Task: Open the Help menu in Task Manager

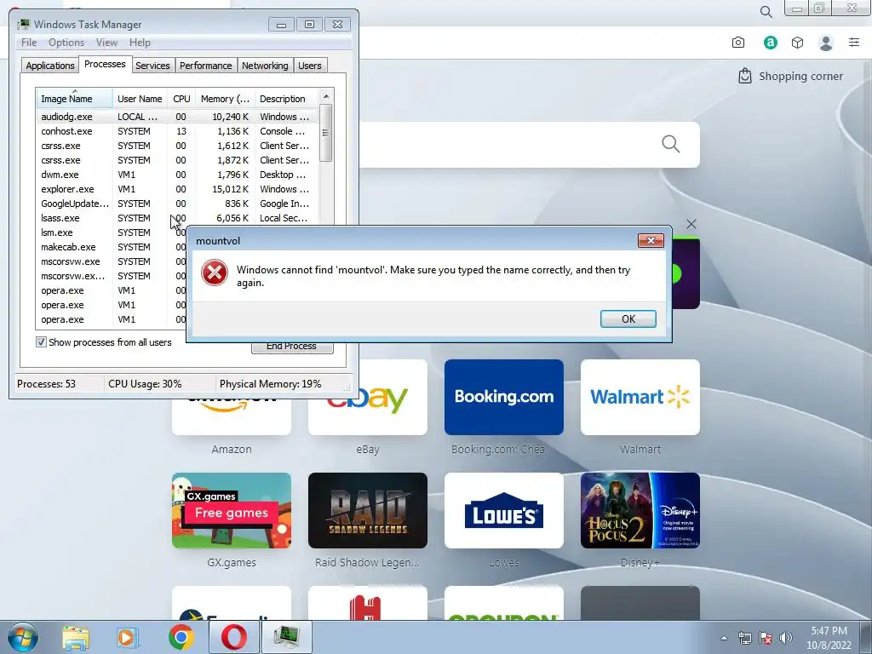Action: pos(140,43)
